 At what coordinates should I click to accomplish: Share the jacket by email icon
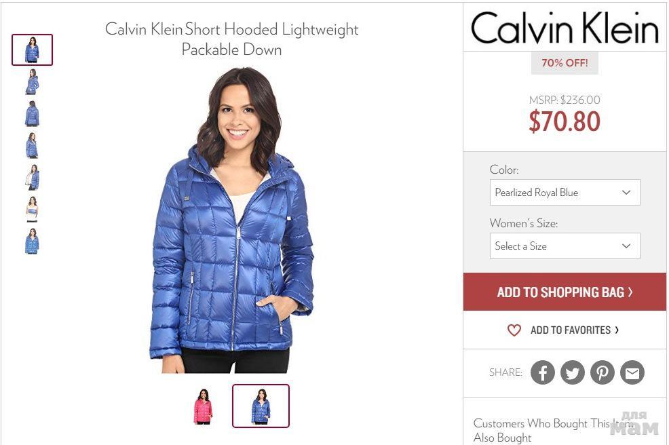[x=632, y=372]
